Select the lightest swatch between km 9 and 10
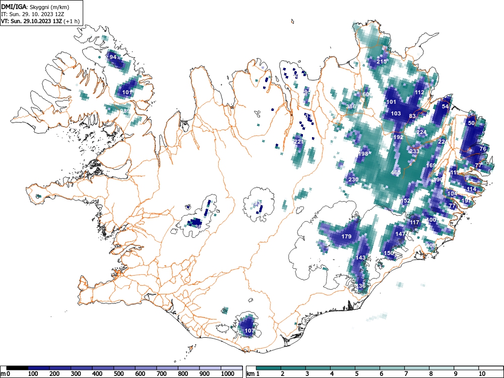Image resolution: width=504 pixels, height=378 pixels. (466, 368)
